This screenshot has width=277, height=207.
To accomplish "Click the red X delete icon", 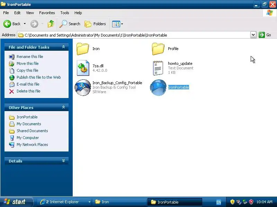I will [12, 91].
